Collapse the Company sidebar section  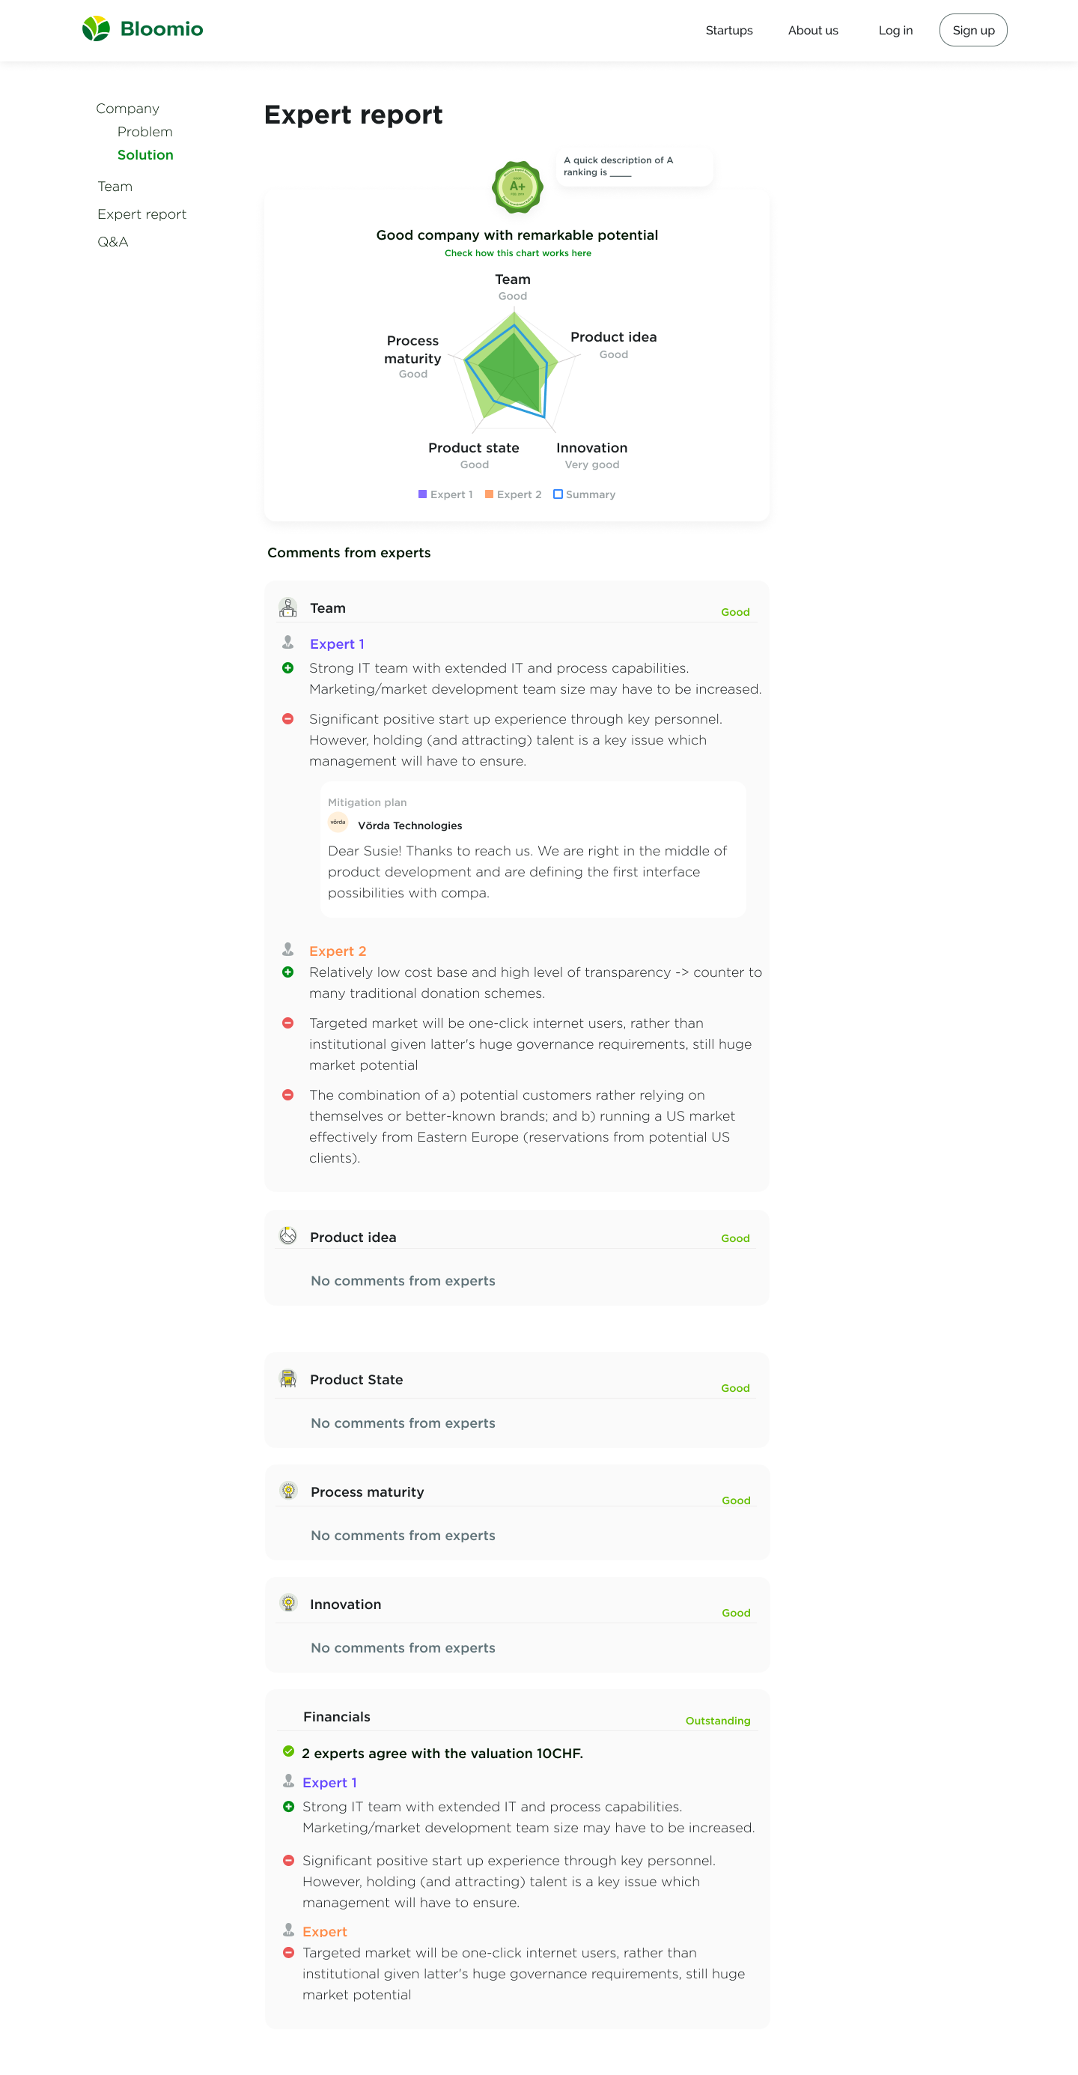point(127,109)
